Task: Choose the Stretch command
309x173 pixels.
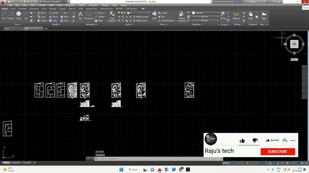Action: click(x=42, y=20)
